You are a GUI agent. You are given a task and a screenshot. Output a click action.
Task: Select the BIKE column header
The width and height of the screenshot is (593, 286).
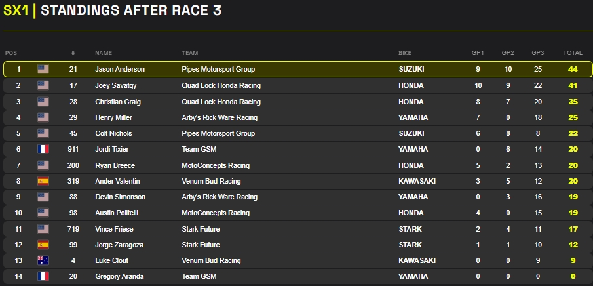(405, 53)
